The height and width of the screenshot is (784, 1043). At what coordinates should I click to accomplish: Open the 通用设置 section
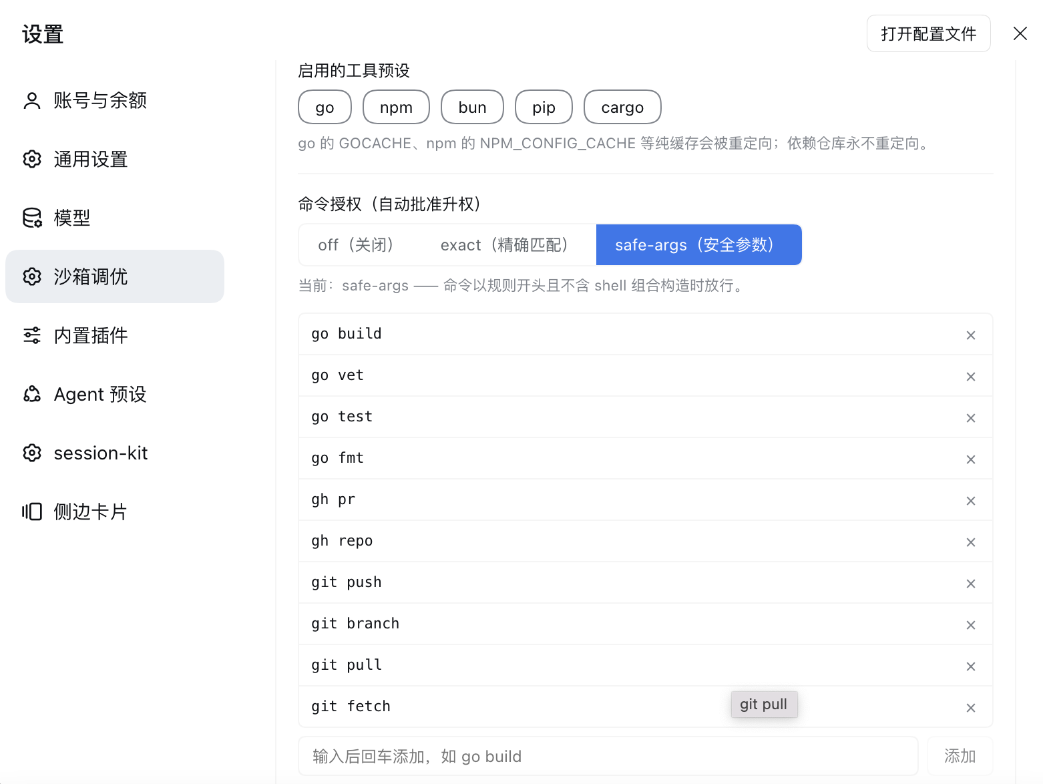click(x=115, y=159)
